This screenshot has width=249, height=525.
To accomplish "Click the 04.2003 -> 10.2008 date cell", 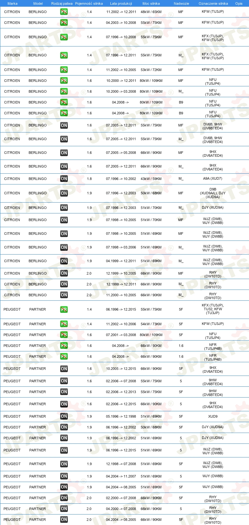I will tap(121, 23).
